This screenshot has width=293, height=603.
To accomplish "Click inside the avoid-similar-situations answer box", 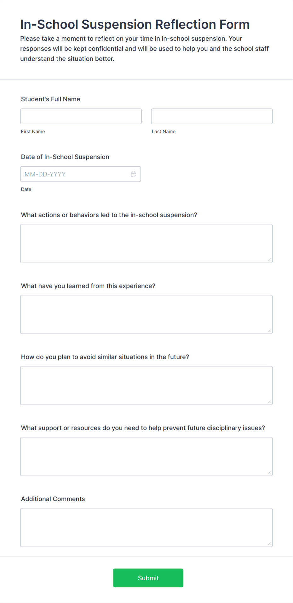I will pos(146,385).
